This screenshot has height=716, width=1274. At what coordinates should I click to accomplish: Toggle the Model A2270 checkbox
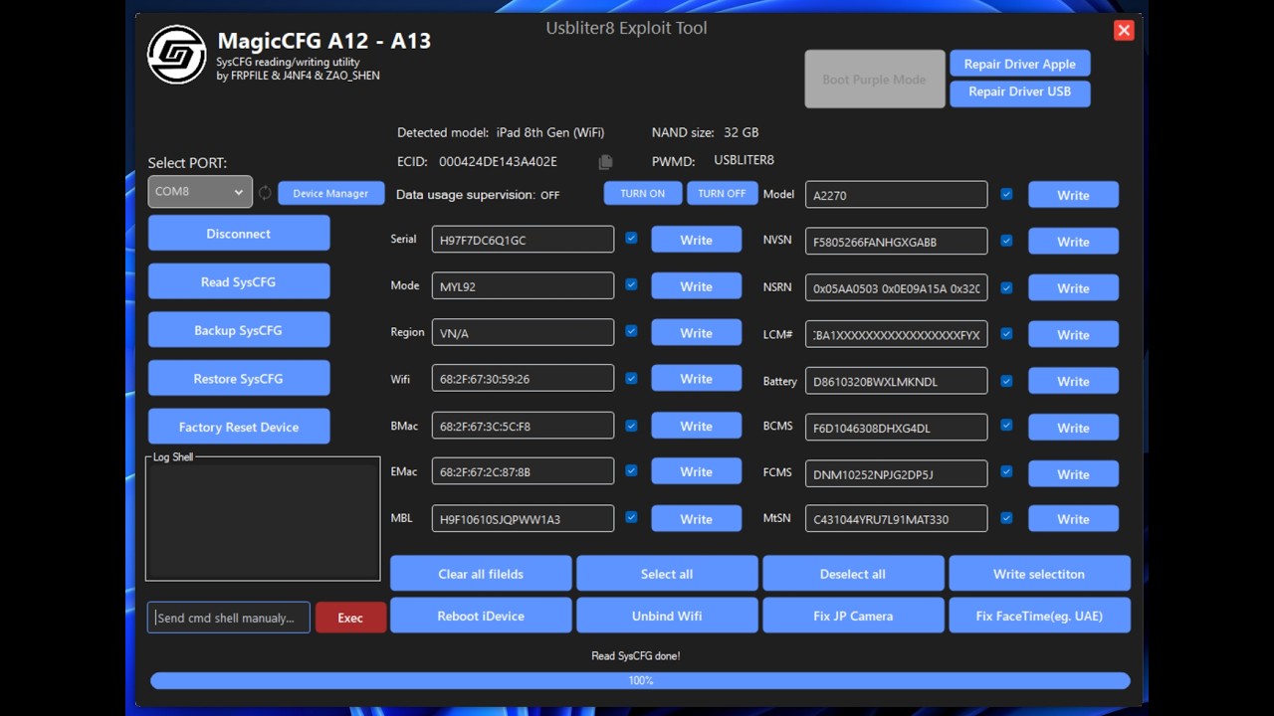(1006, 194)
